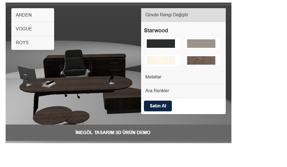Pick the brown wood-grain Starwood swatch
This screenshot has width=287, height=167.
pyautogui.click(x=201, y=60)
